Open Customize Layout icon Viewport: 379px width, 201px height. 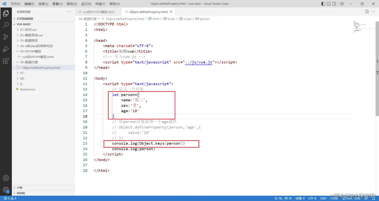pos(342,4)
